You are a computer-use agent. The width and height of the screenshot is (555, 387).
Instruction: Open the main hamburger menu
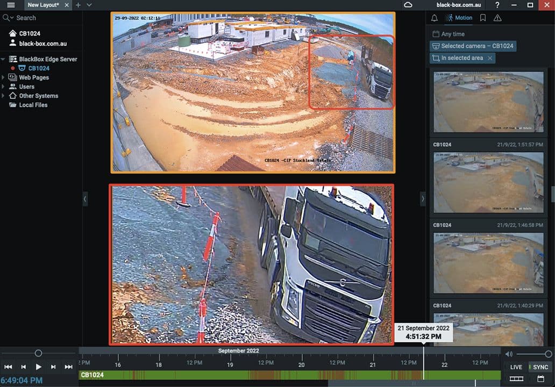[11, 5]
